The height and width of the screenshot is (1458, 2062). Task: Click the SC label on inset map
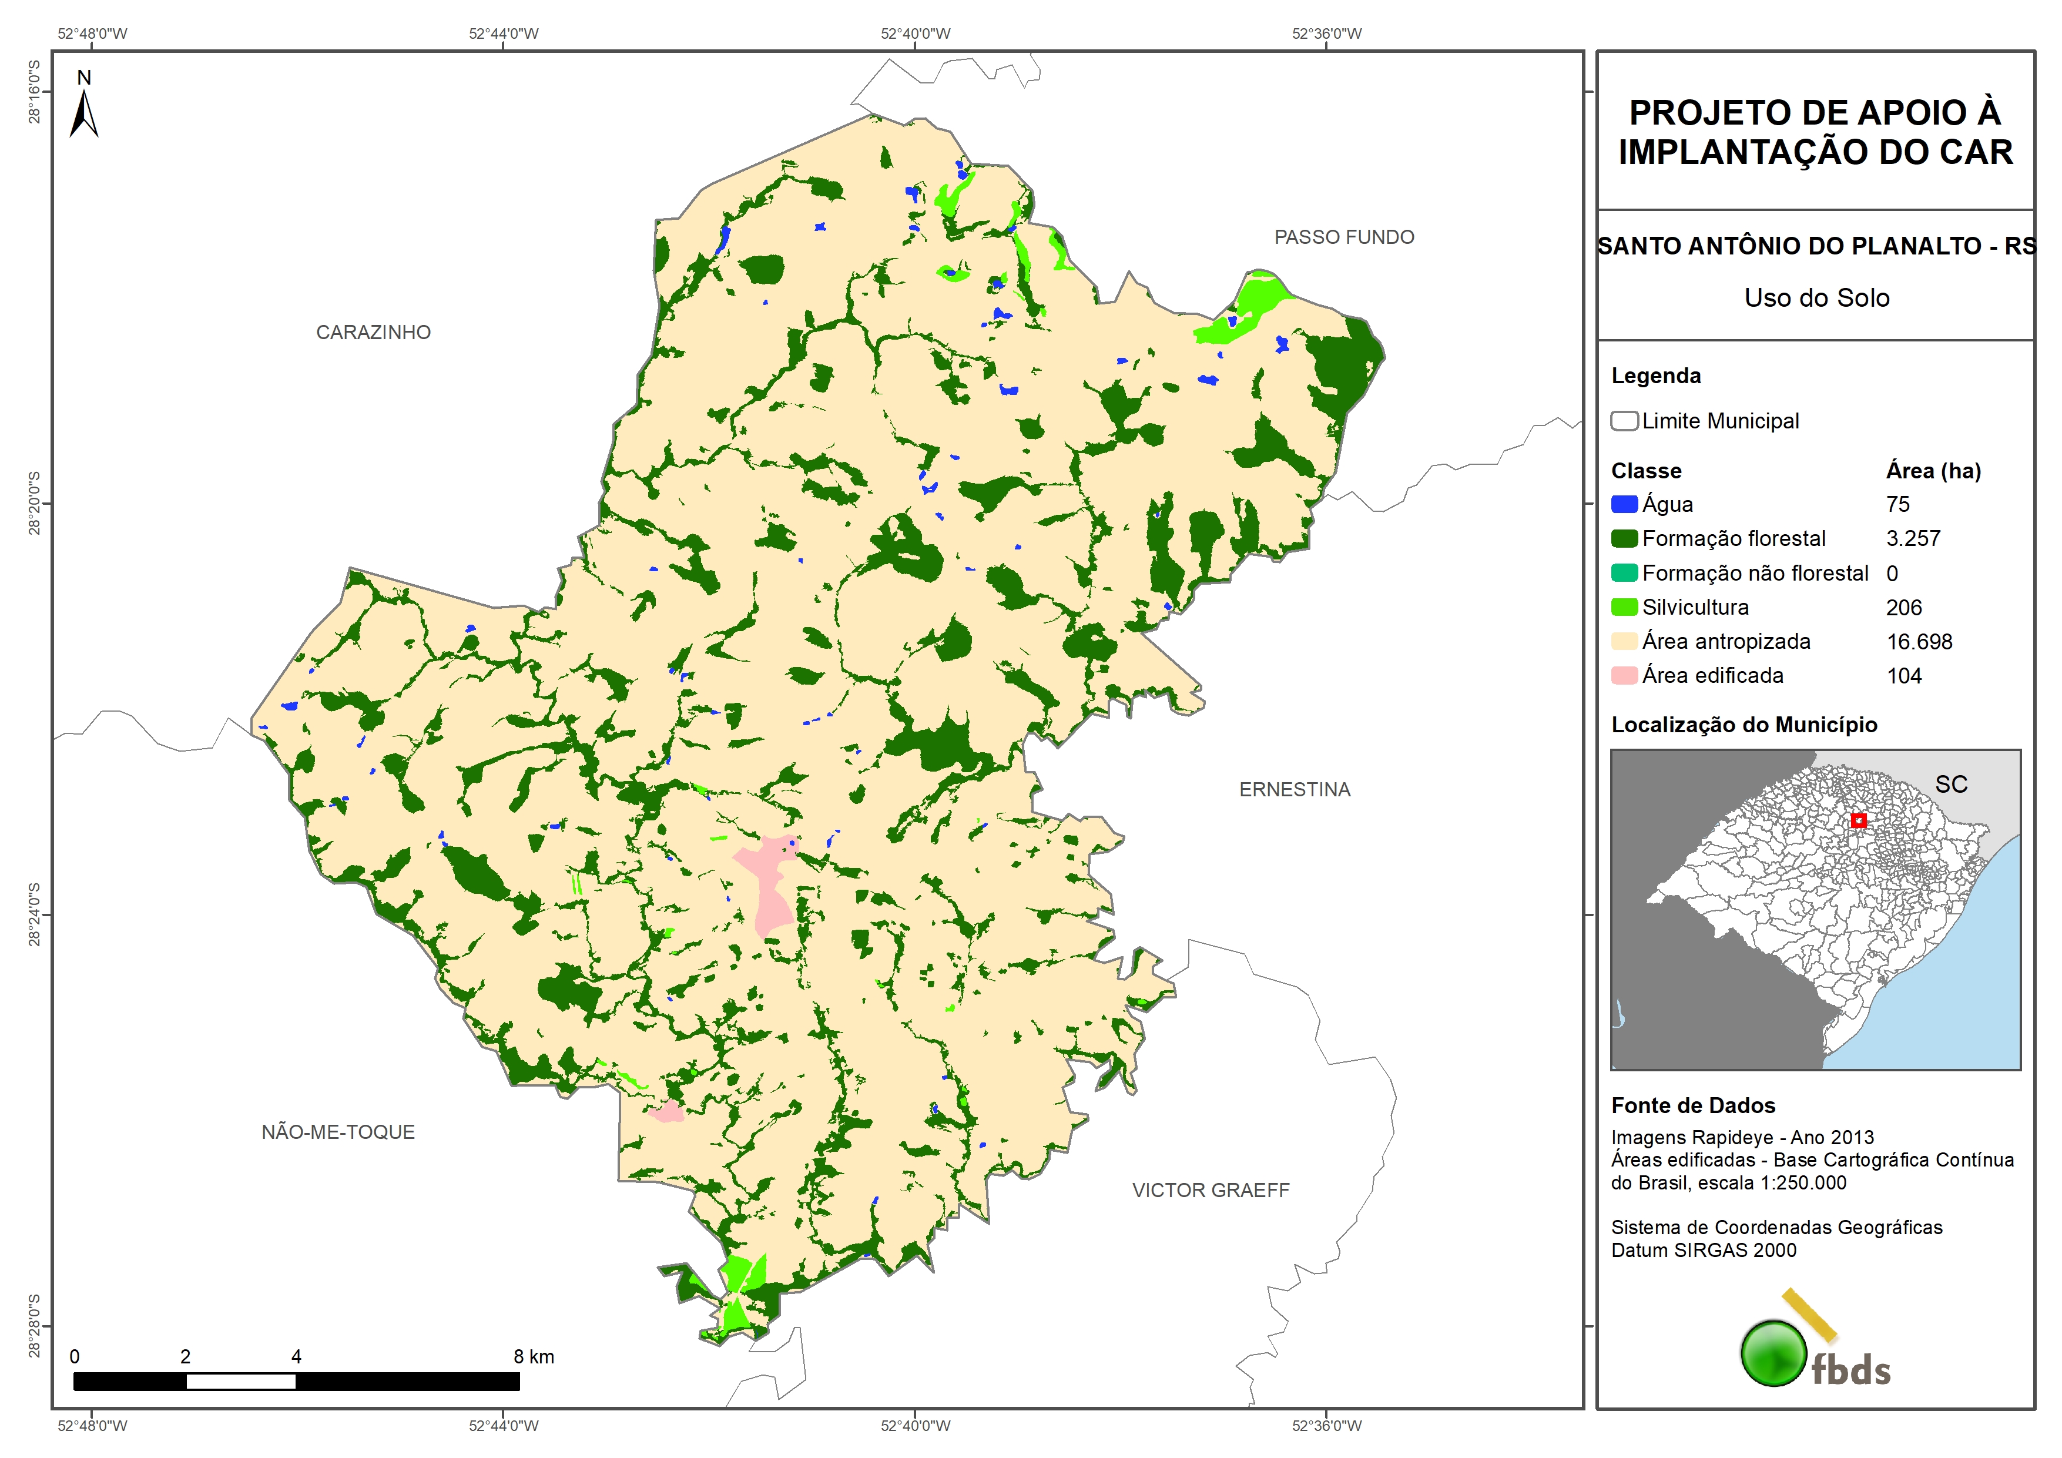(x=1950, y=785)
